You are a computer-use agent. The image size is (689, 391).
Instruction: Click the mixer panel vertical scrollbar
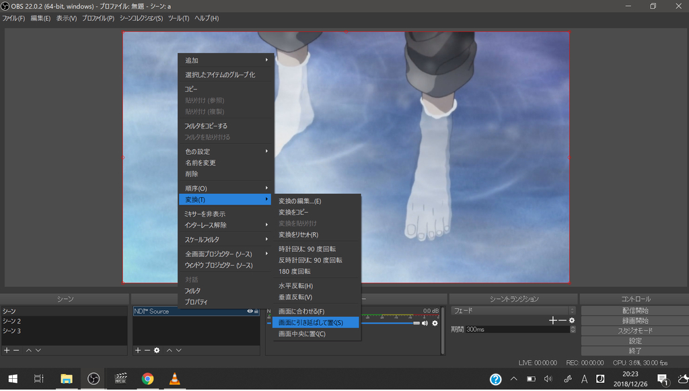[443, 331]
